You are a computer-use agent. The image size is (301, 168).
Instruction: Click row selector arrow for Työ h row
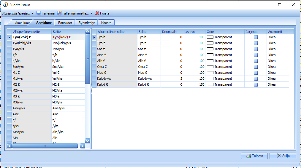(94, 37)
